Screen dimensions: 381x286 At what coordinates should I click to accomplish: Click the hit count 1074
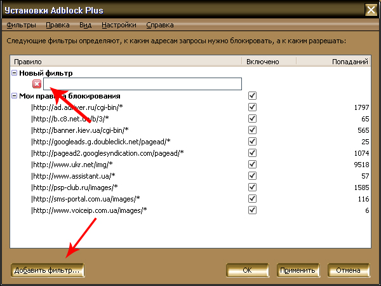point(361,153)
